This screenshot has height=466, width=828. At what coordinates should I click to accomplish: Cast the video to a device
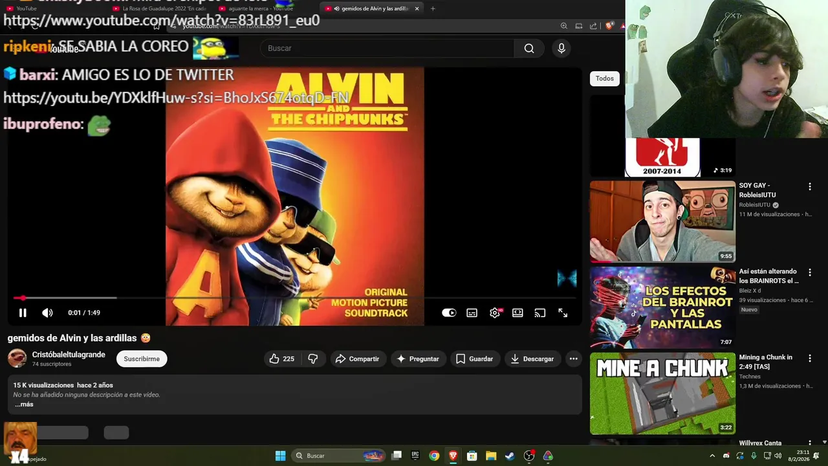540,313
